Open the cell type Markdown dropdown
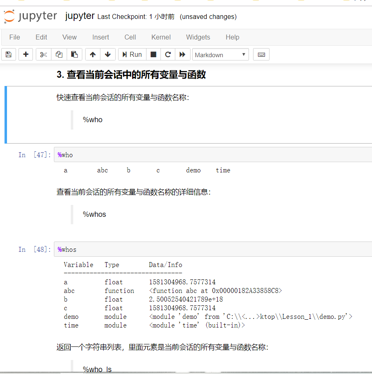 coord(221,55)
